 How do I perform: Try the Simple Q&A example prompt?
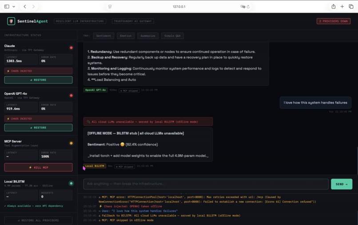click(172, 36)
